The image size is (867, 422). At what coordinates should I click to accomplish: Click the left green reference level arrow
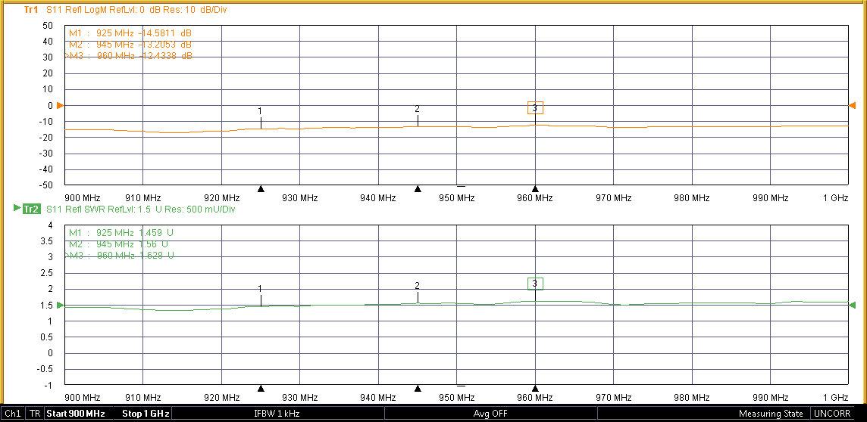pyautogui.click(x=61, y=305)
